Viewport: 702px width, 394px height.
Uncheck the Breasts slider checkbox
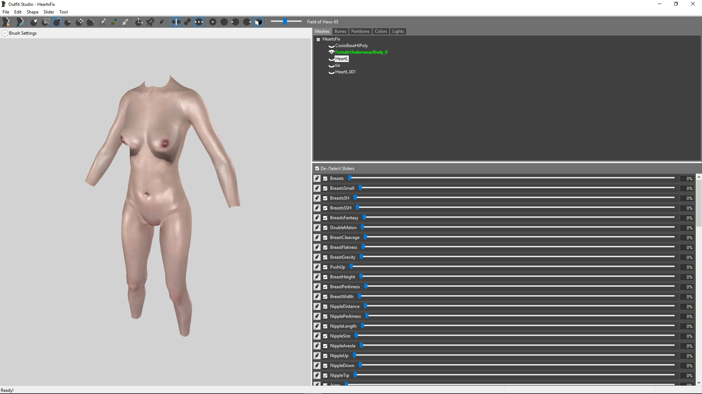[325, 179]
